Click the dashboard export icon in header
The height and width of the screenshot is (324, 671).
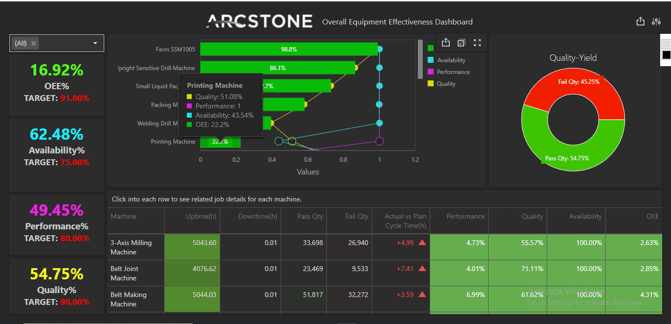click(640, 22)
